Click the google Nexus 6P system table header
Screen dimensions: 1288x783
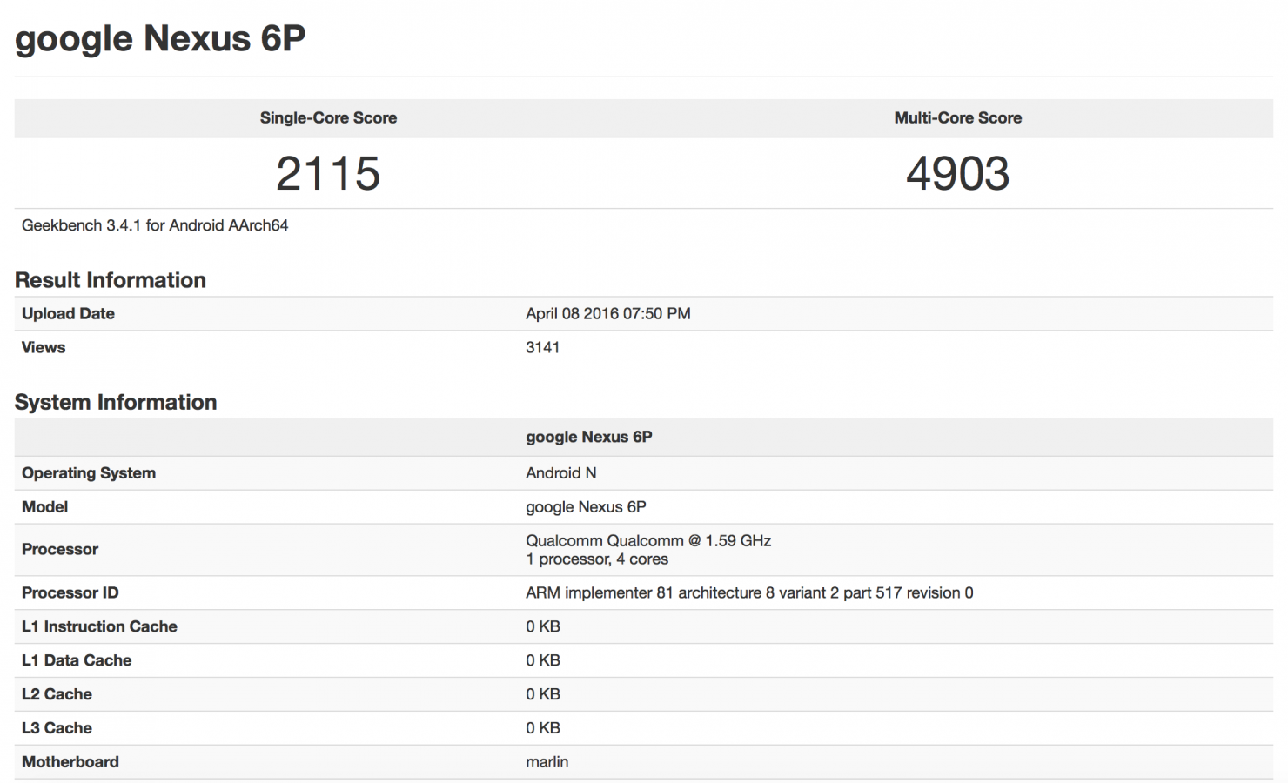[x=588, y=438]
